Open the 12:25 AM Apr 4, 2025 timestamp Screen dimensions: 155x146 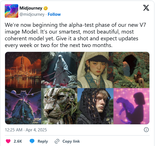point(26,130)
